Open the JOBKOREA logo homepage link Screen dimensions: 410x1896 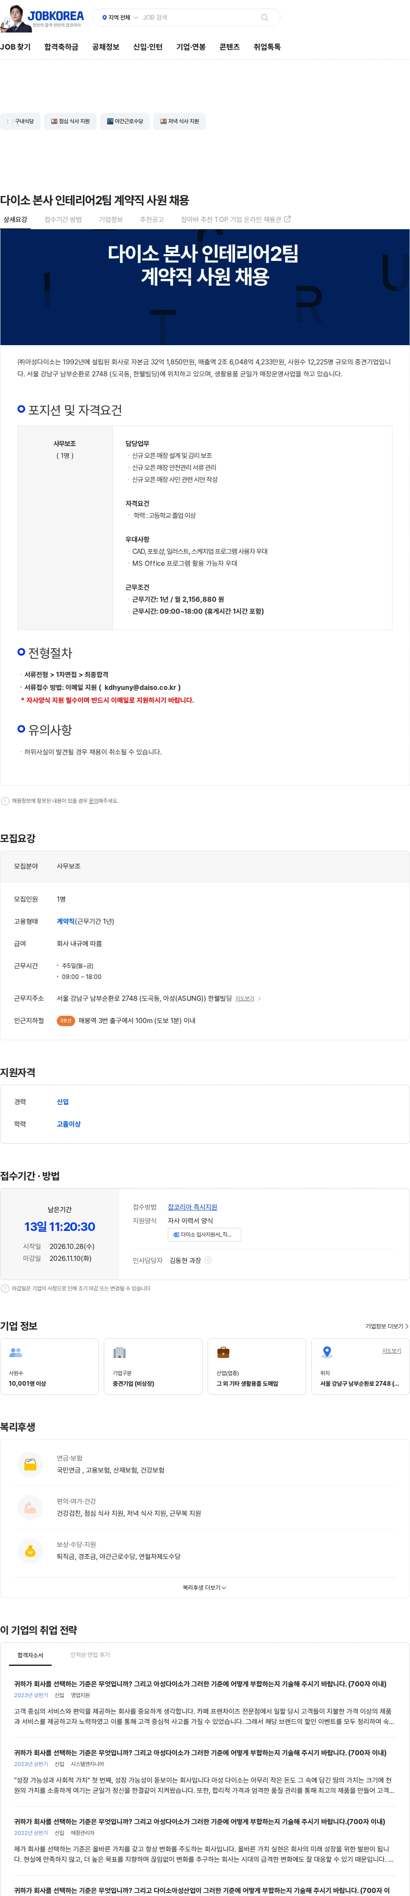[x=56, y=15]
